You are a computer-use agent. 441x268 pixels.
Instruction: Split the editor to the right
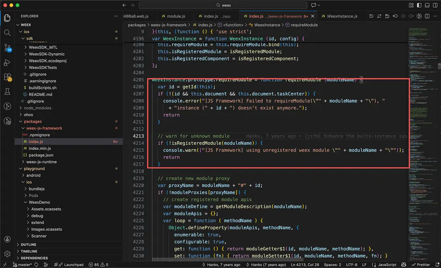tap(427, 16)
